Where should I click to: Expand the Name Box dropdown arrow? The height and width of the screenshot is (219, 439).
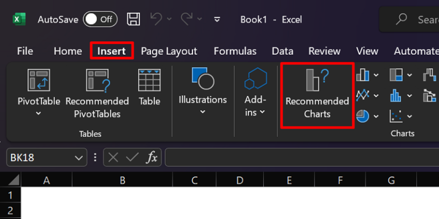[78, 158]
